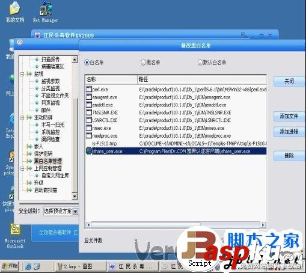The height and width of the screenshot is (273, 306).
Task: Select the 白名单 radio button
Action: click(87, 63)
